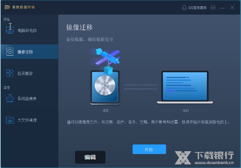Click the QQ penguin icon
Screen dimensions: 241x168
[184, 8]
